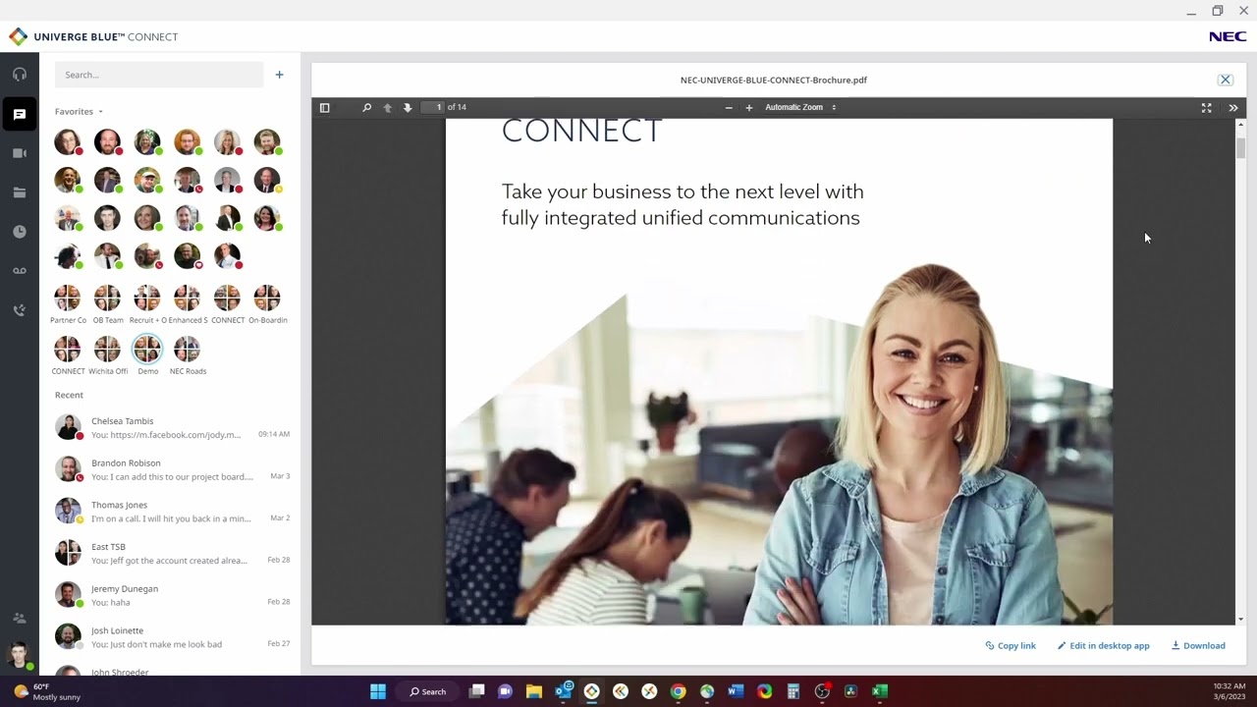The image size is (1257, 707).
Task: Open the Calculator from taskbar
Action: coord(793,691)
